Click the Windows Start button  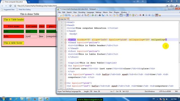(x=3, y=99)
